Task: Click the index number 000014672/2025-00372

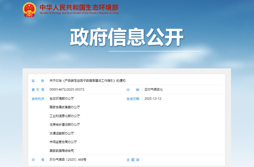Action: [x=67, y=90]
